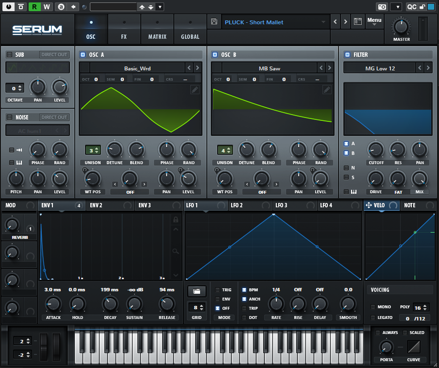Open the preset browser list icon
Viewport: 439px width, 368px height.
pyautogui.click(x=358, y=22)
